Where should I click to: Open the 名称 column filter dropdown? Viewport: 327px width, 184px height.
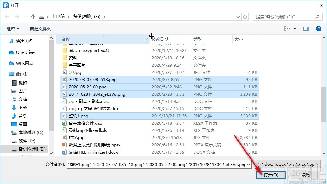click(147, 39)
